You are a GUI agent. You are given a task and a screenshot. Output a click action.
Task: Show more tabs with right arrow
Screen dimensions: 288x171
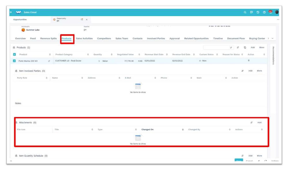tap(268, 39)
